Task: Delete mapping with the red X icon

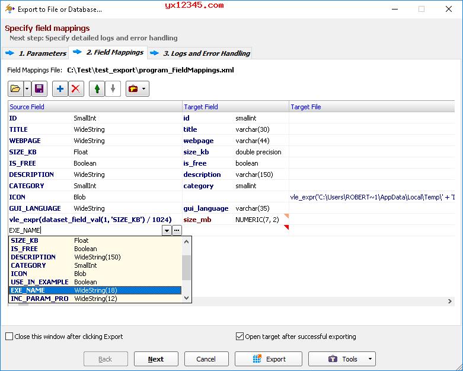Action: click(x=76, y=88)
